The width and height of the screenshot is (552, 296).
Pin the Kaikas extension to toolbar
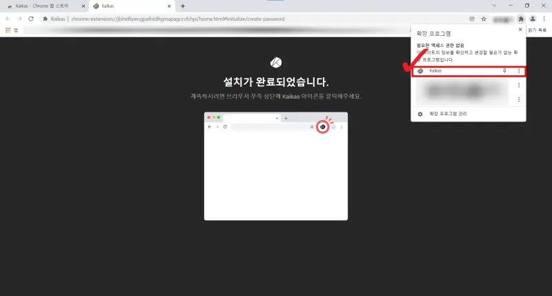pos(504,71)
